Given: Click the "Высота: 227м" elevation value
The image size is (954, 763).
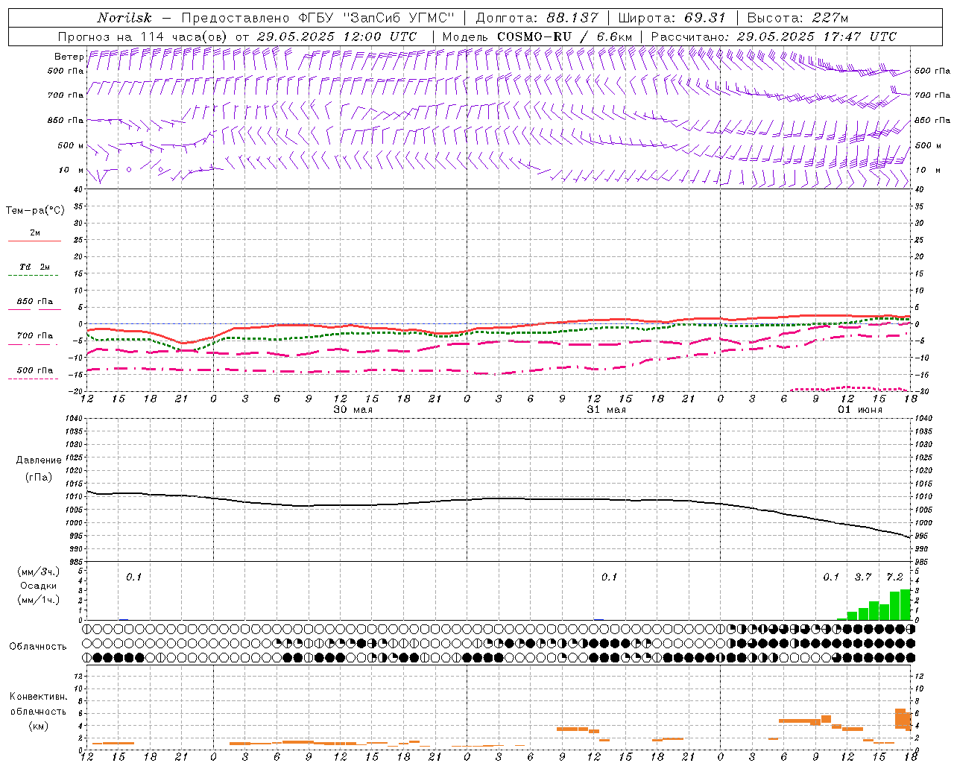Looking at the screenshot, I should coord(797,18).
